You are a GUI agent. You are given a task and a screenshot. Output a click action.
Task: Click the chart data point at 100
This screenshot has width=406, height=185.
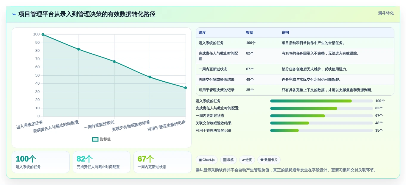(43, 35)
